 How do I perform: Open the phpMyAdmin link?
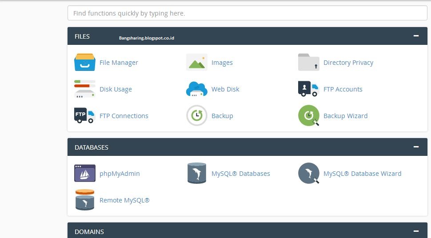click(x=120, y=174)
